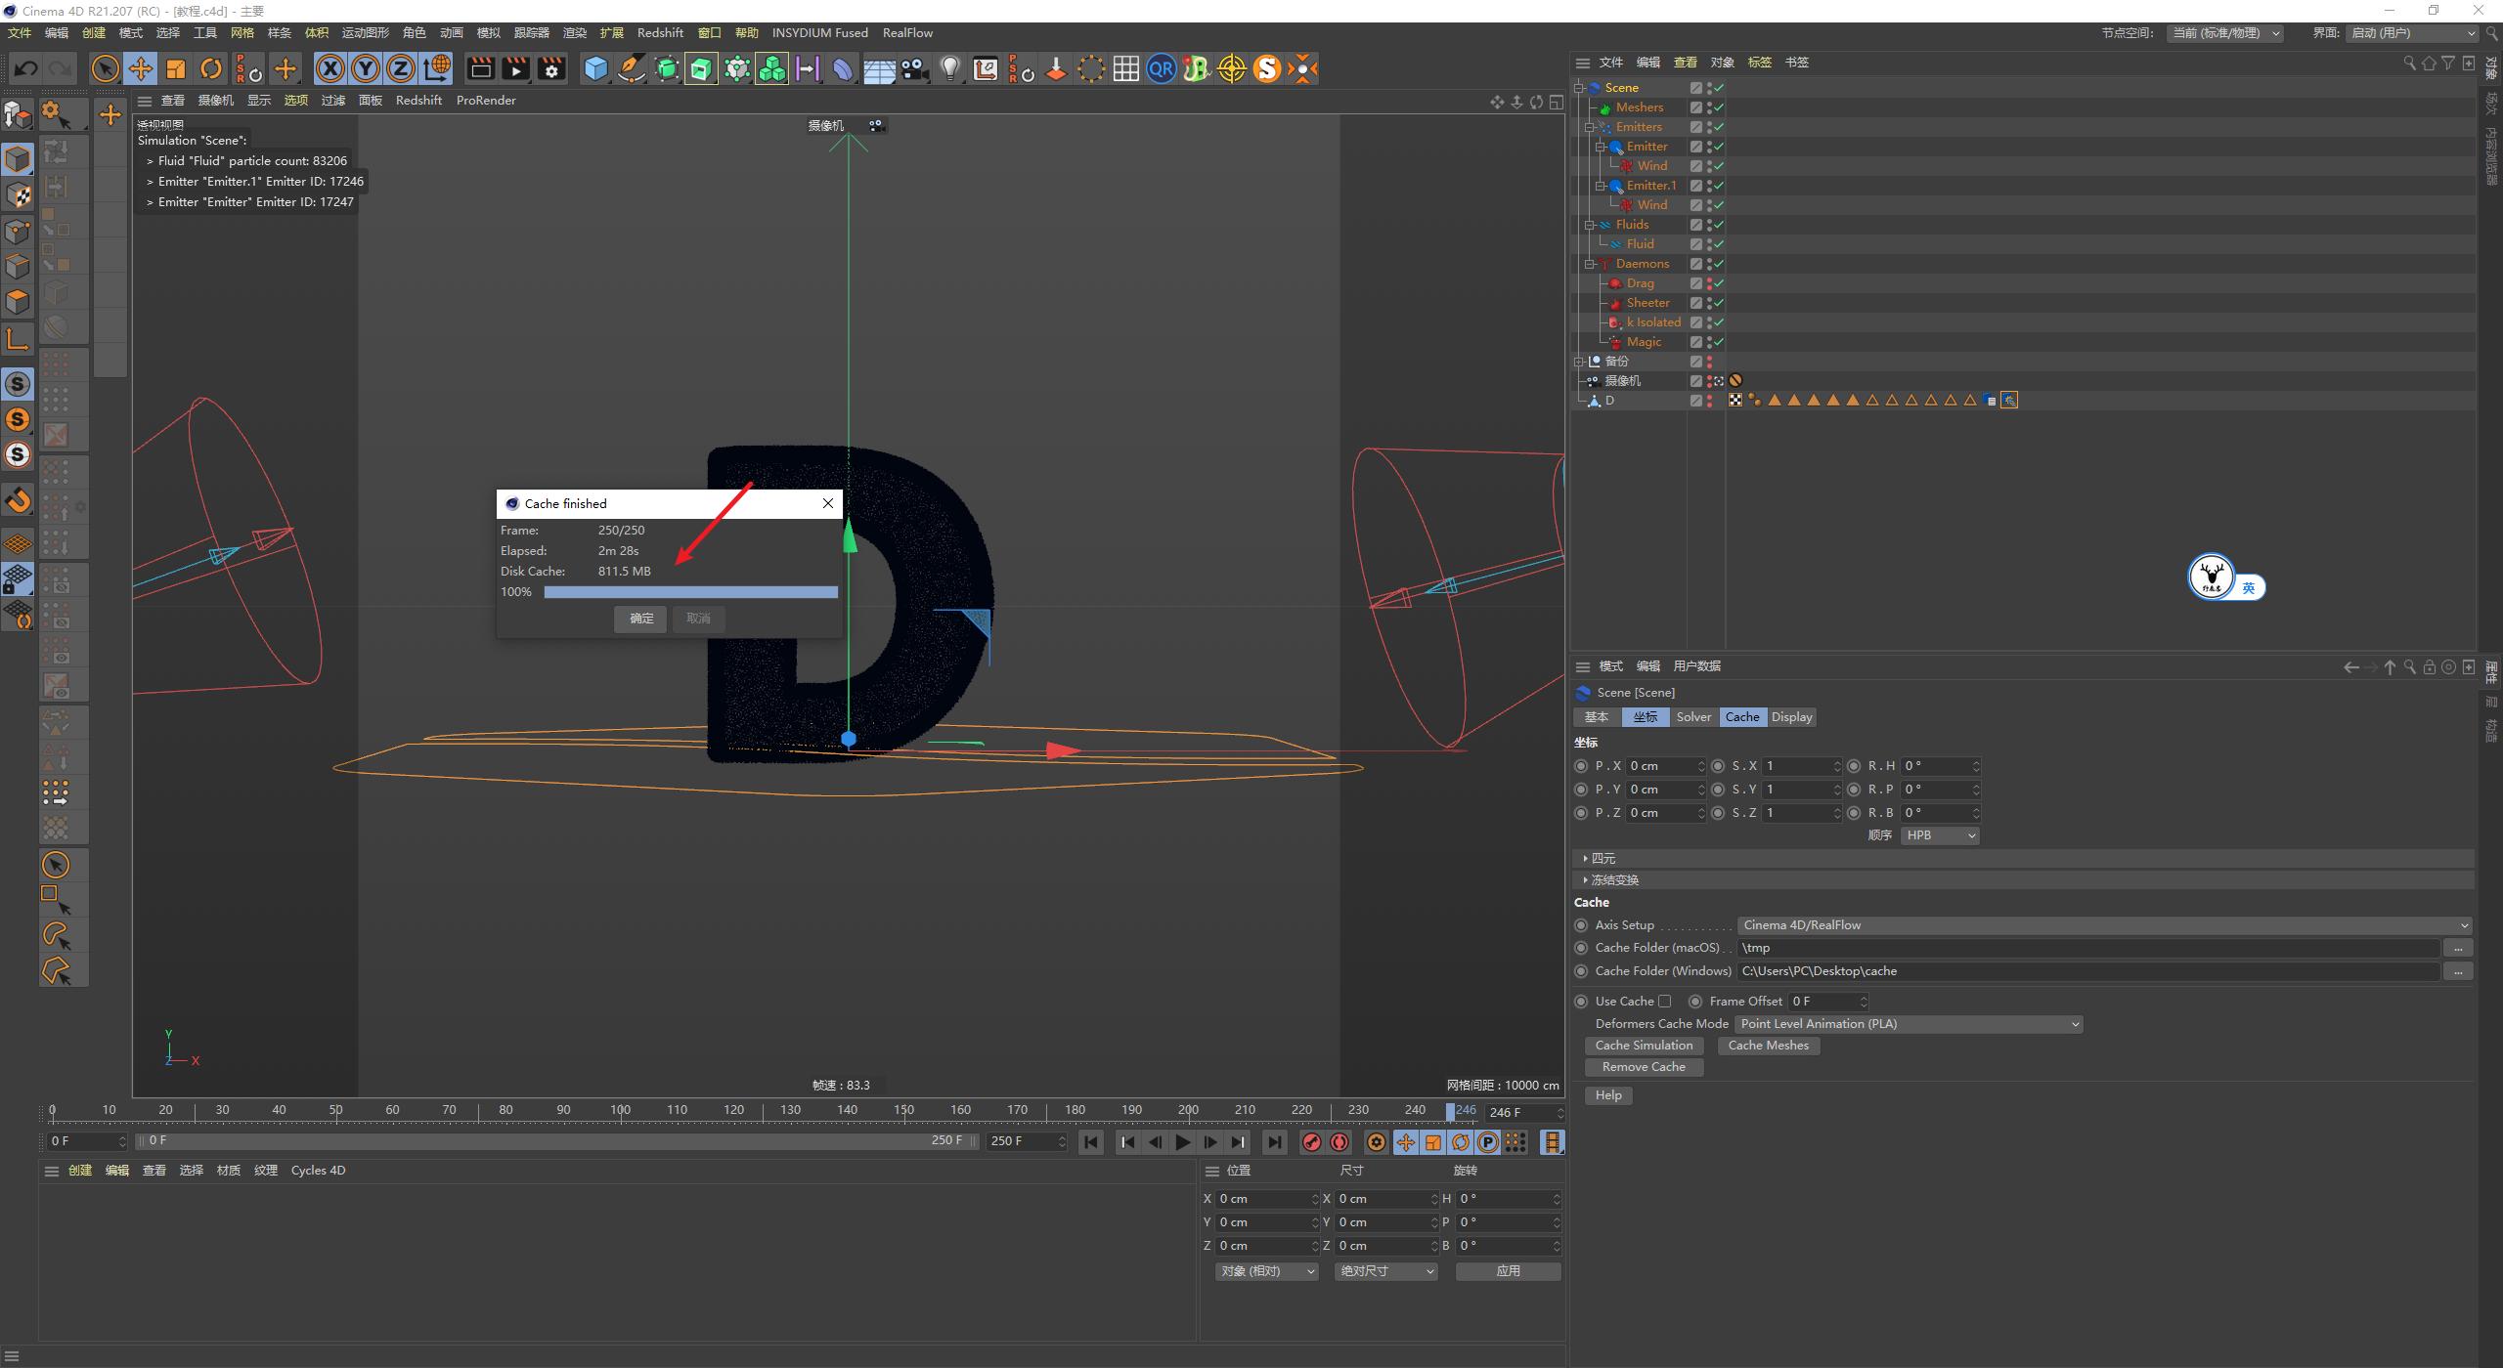Collapse the Emitters group in the object manager
Image resolution: width=2503 pixels, height=1368 pixels.
[1591, 126]
